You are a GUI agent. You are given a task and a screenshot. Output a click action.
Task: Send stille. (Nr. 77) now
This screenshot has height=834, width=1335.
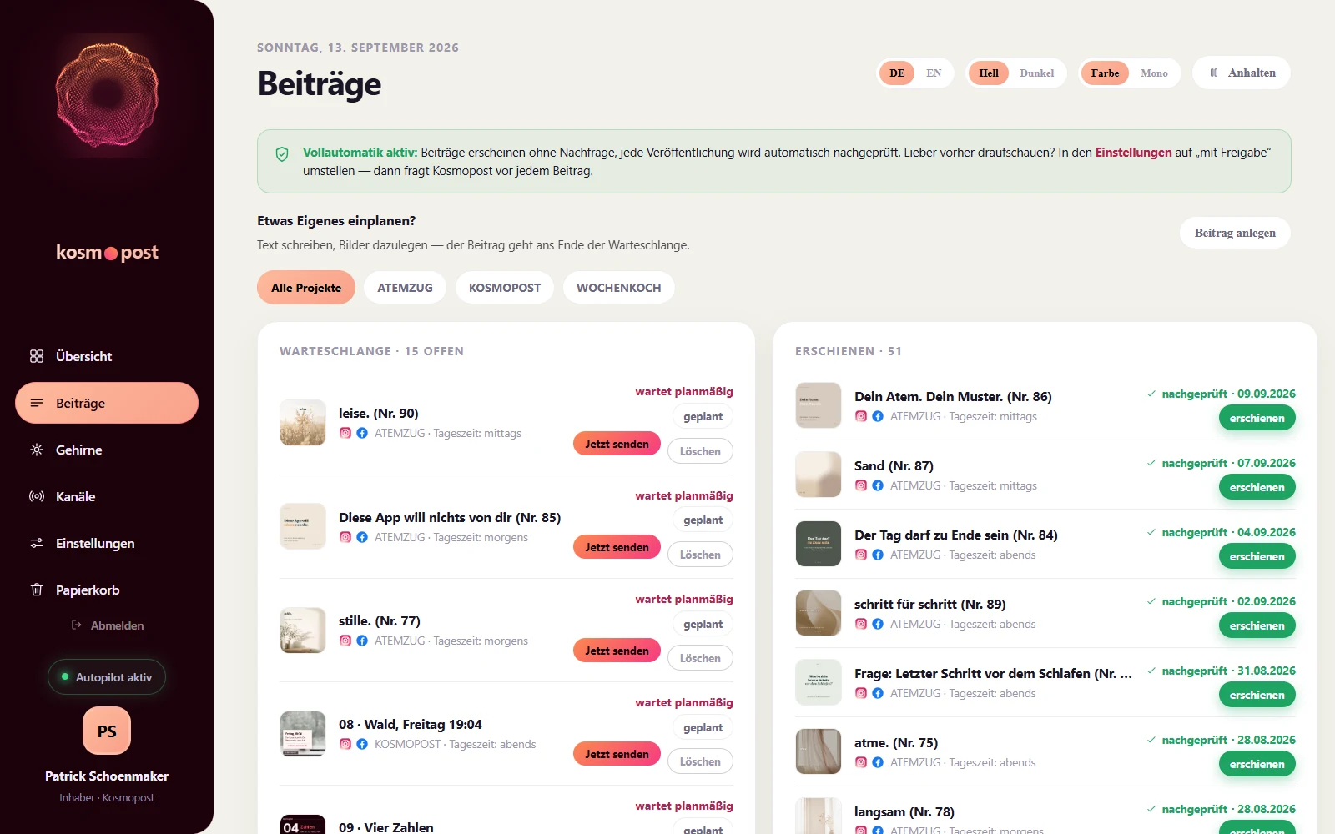click(617, 651)
